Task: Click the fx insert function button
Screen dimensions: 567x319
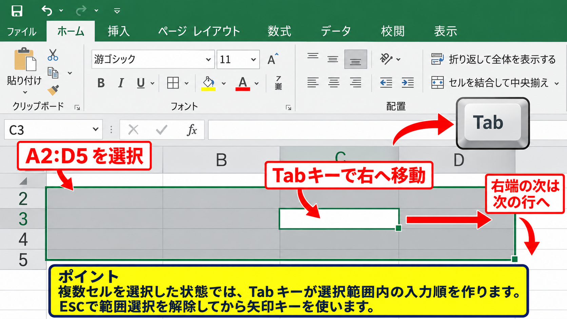Action: coord(192,129)
